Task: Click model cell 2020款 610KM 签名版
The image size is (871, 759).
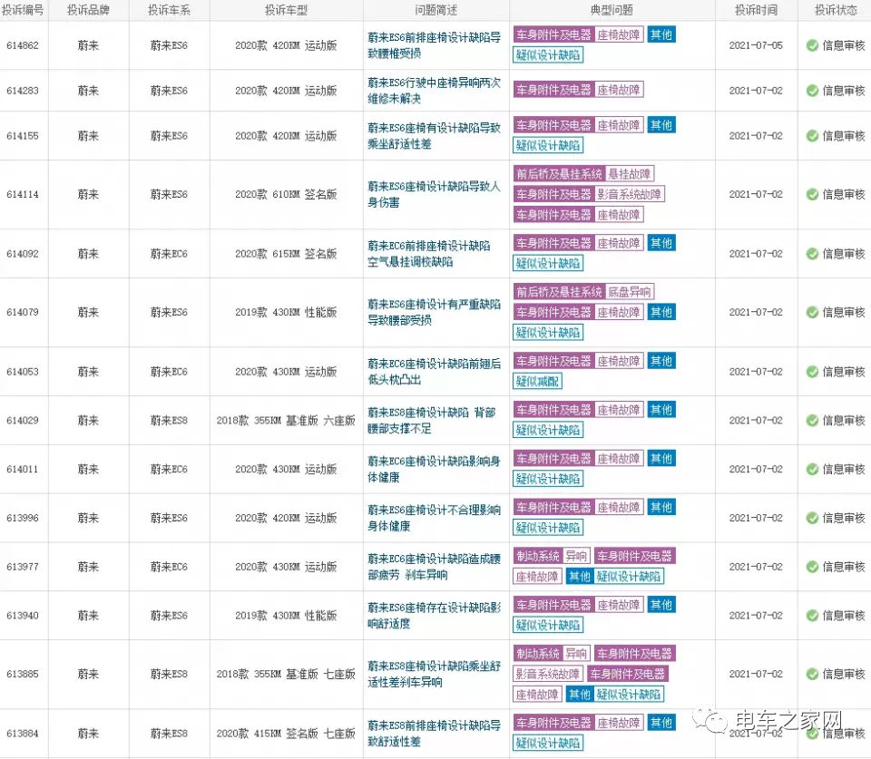Action: tap(286, 194)
